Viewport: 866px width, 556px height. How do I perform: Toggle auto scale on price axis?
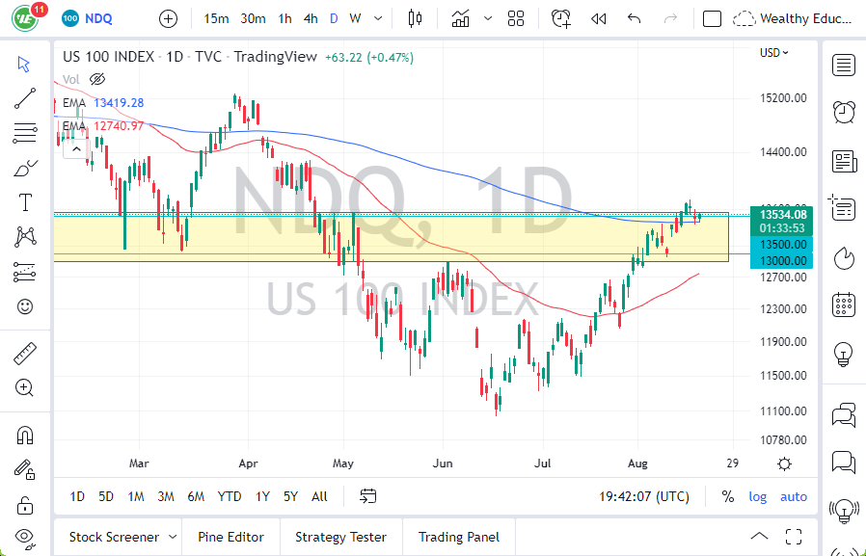(x=794, y=496)
